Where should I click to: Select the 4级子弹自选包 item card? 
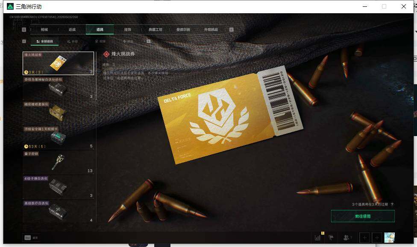(58, 187)
